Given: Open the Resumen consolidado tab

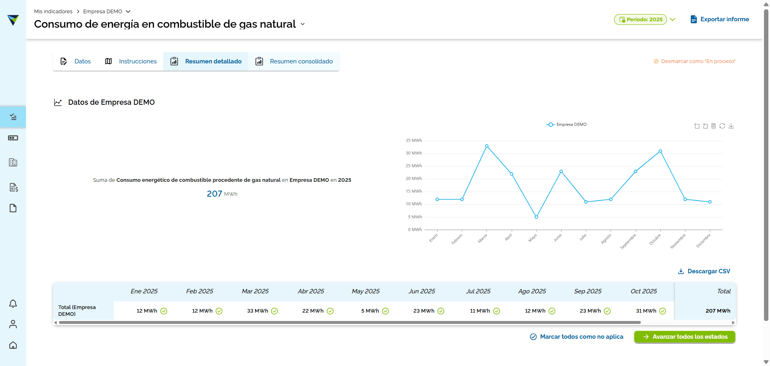Looking at the screenshot, I should [x=294, y=61].
